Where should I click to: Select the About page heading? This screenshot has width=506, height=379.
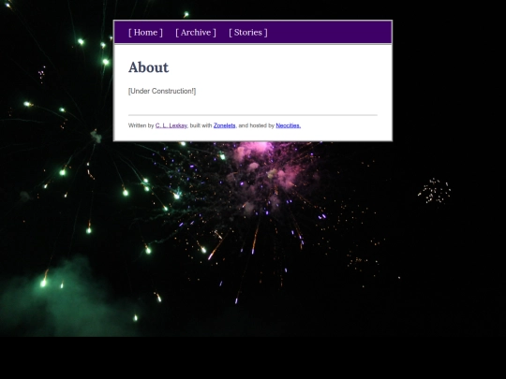point(148,67)
